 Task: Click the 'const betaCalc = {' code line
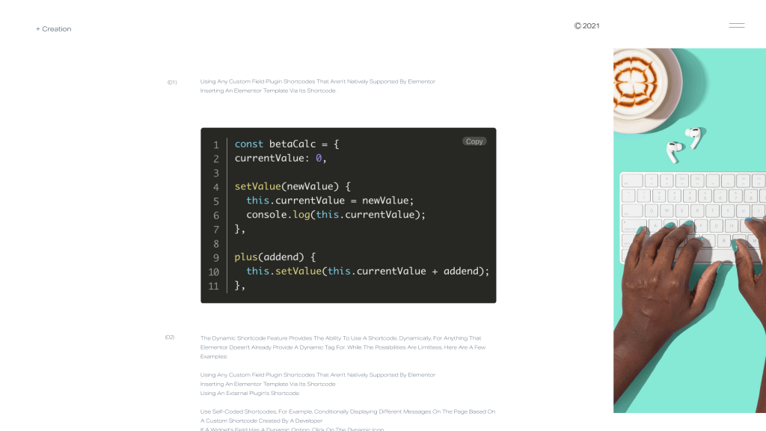point(287,144)
